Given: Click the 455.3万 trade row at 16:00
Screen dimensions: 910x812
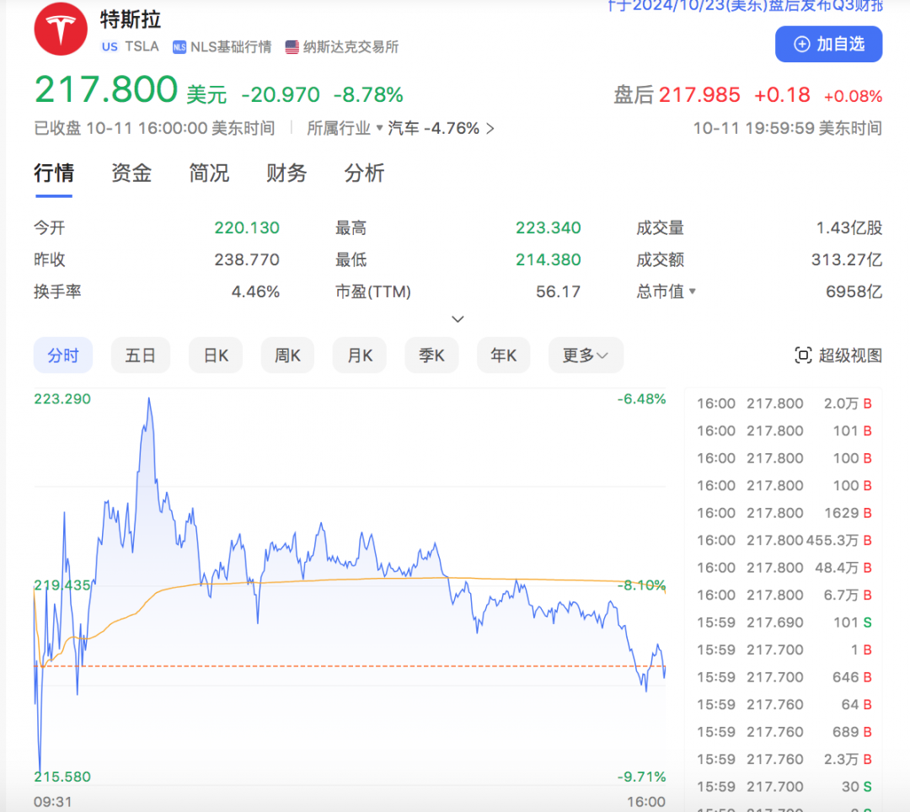Looking at the screenshot, I should coord(784,540).
